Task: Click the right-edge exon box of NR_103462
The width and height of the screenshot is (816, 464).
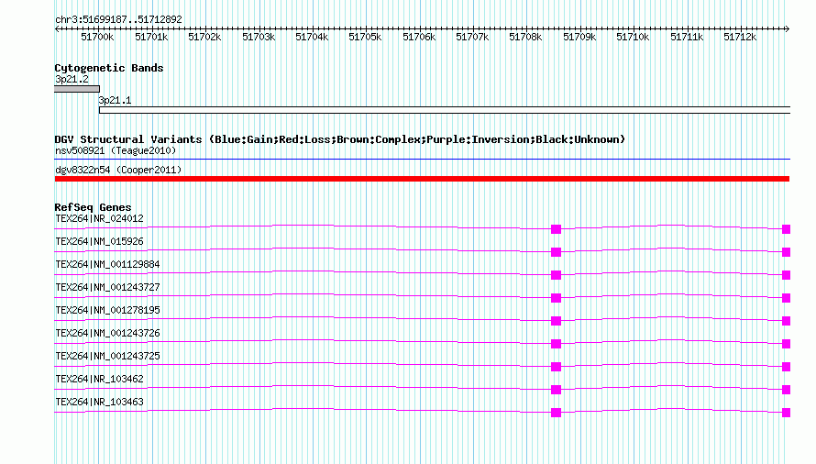Action: (x=787, y=390)
